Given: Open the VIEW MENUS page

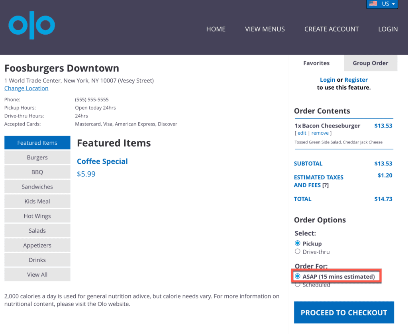Looking at the screenshot, I should coord(265,29).
